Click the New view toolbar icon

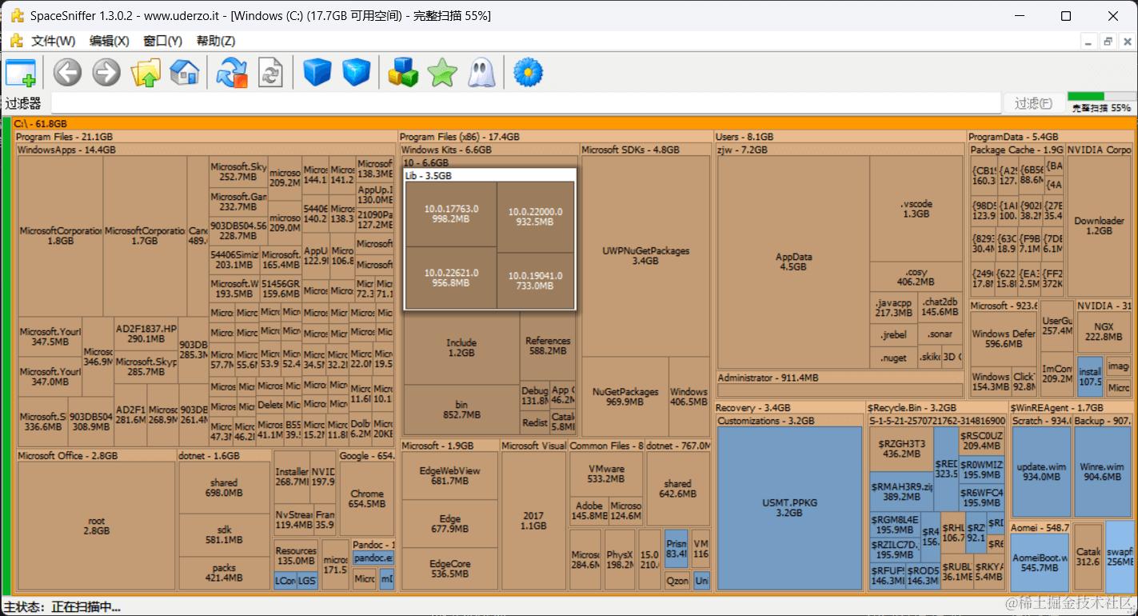21,73
